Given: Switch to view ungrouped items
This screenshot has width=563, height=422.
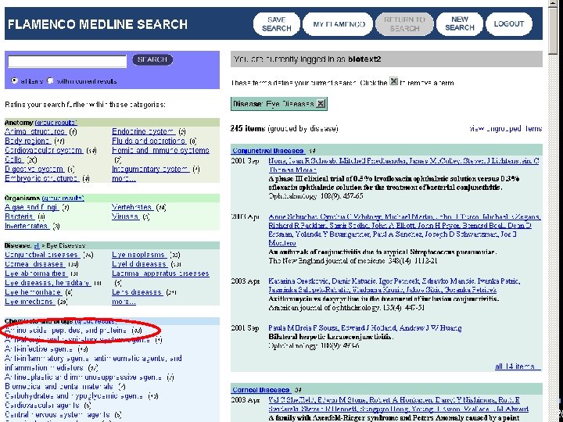Looking at the screenshot, I should [506, 128].
